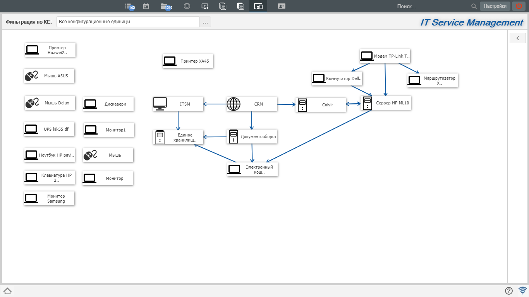Image resolution: width=529 pixels, height=297 pixels.
Task: Click the globe icon in top toolbar
Action: 187,6
